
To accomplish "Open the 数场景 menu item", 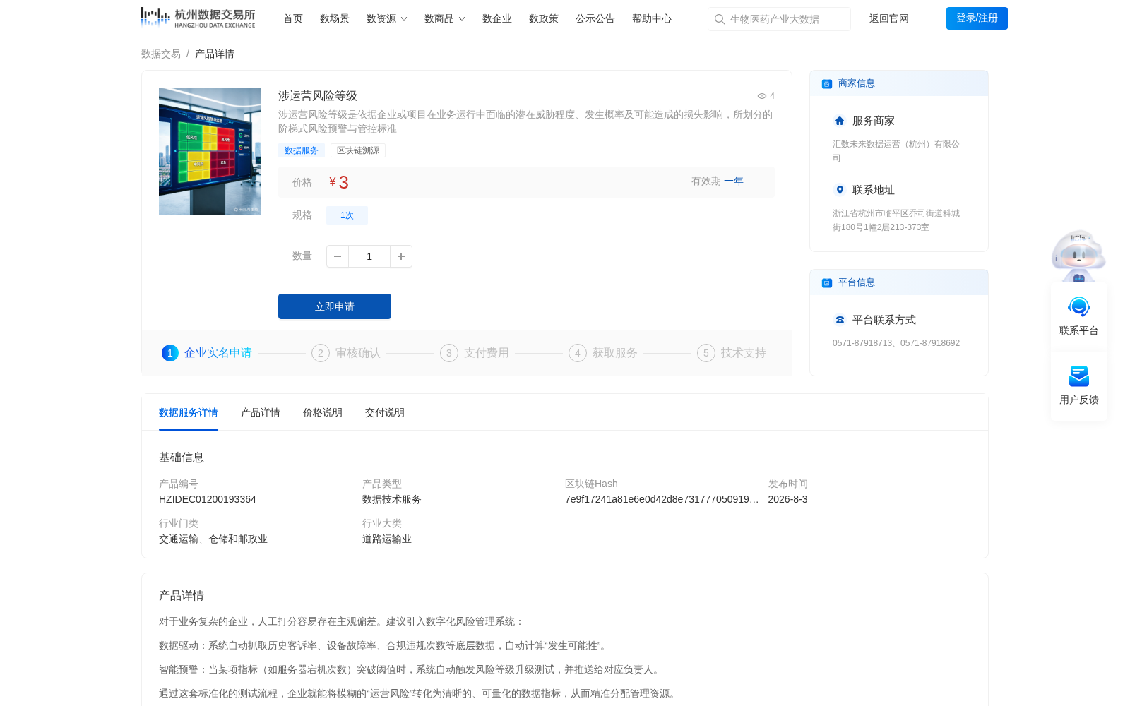I will pos(335,19).
